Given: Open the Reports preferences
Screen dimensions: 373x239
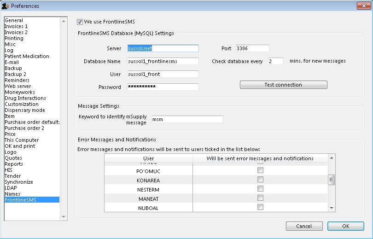Looking at the screenshot, I should point(32,164).
